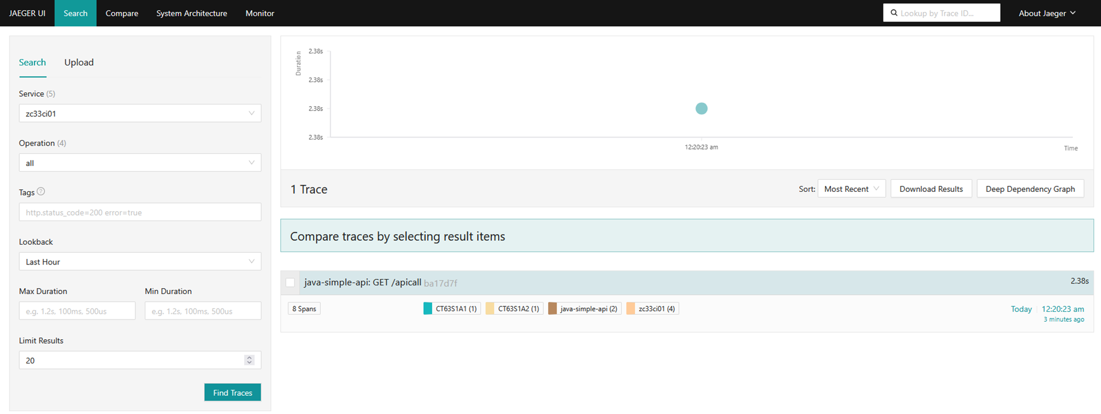Image resolution: width=1101 pixels, height=414 pixels.
Task: Click the Lookup by Trace ID field
Action: click(941, 13)
